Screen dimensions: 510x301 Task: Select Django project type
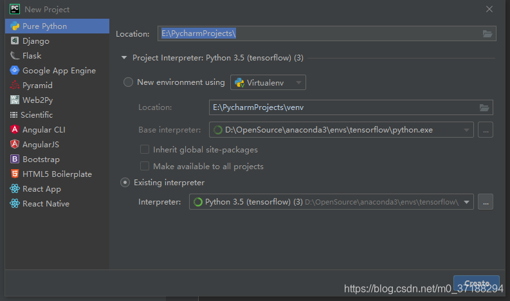57,41
